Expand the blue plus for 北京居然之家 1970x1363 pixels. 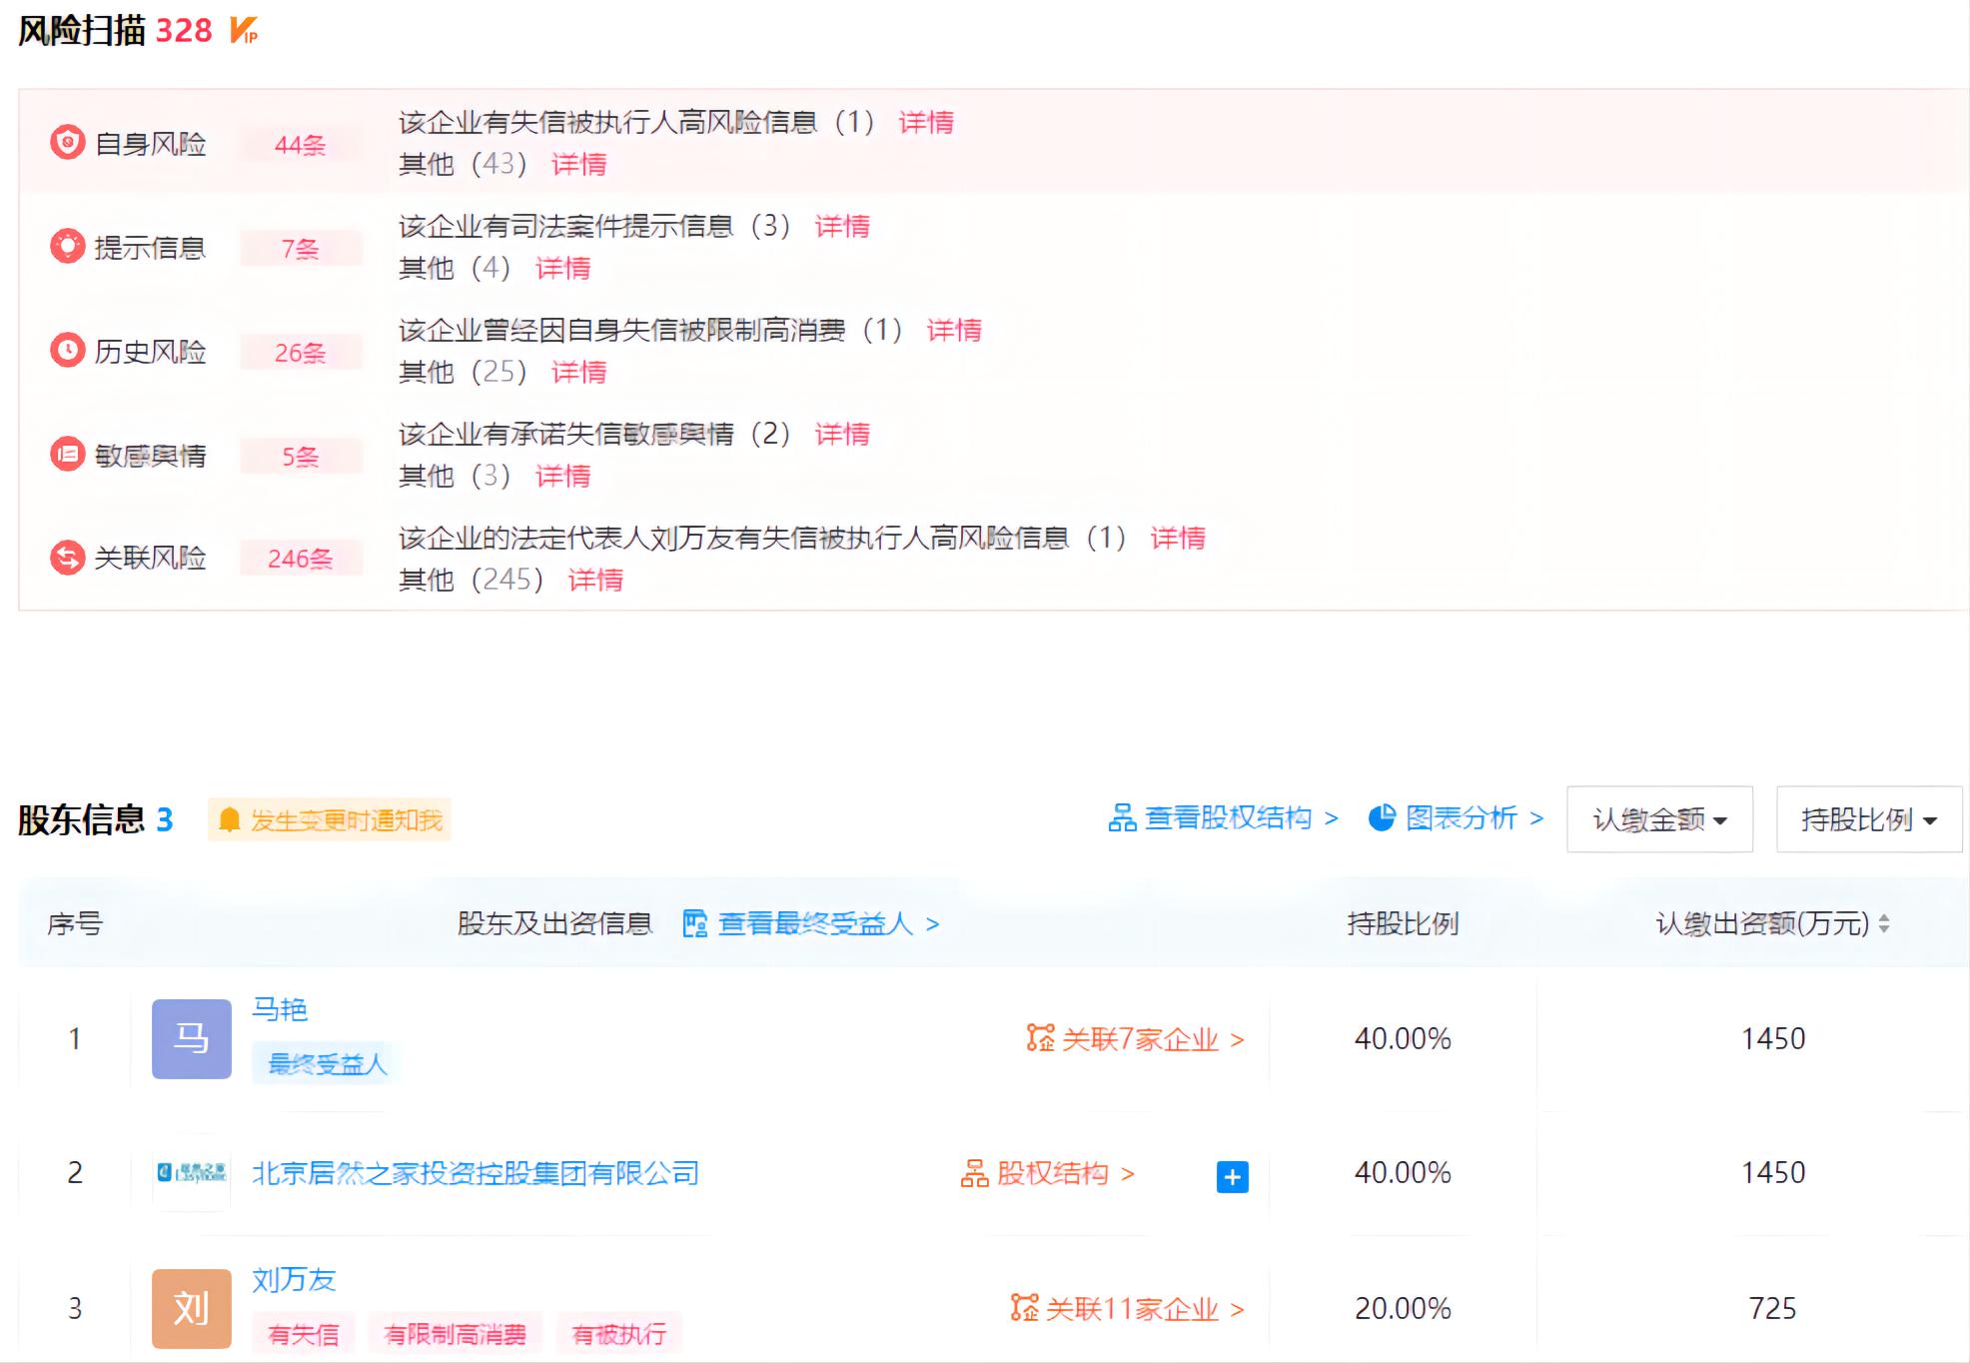pyautogui.click(x=1232, y=1177)
